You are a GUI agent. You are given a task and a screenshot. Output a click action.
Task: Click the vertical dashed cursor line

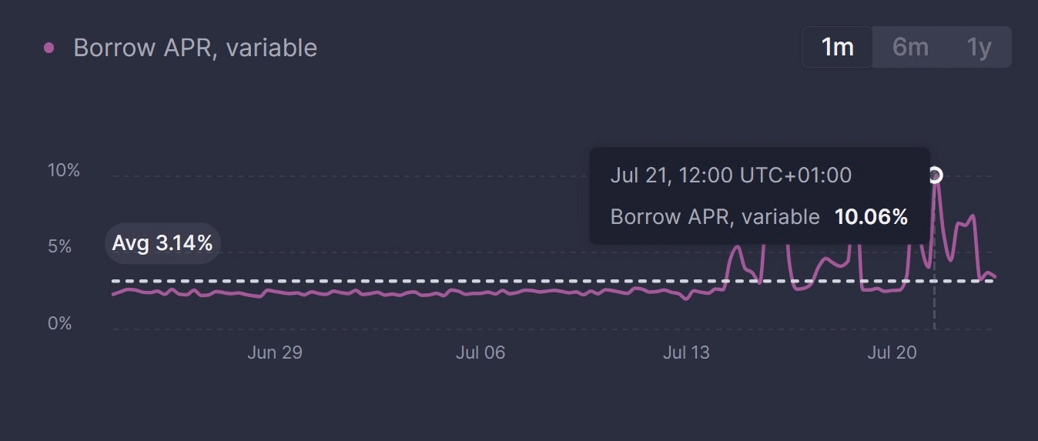(x=934, y=308)
